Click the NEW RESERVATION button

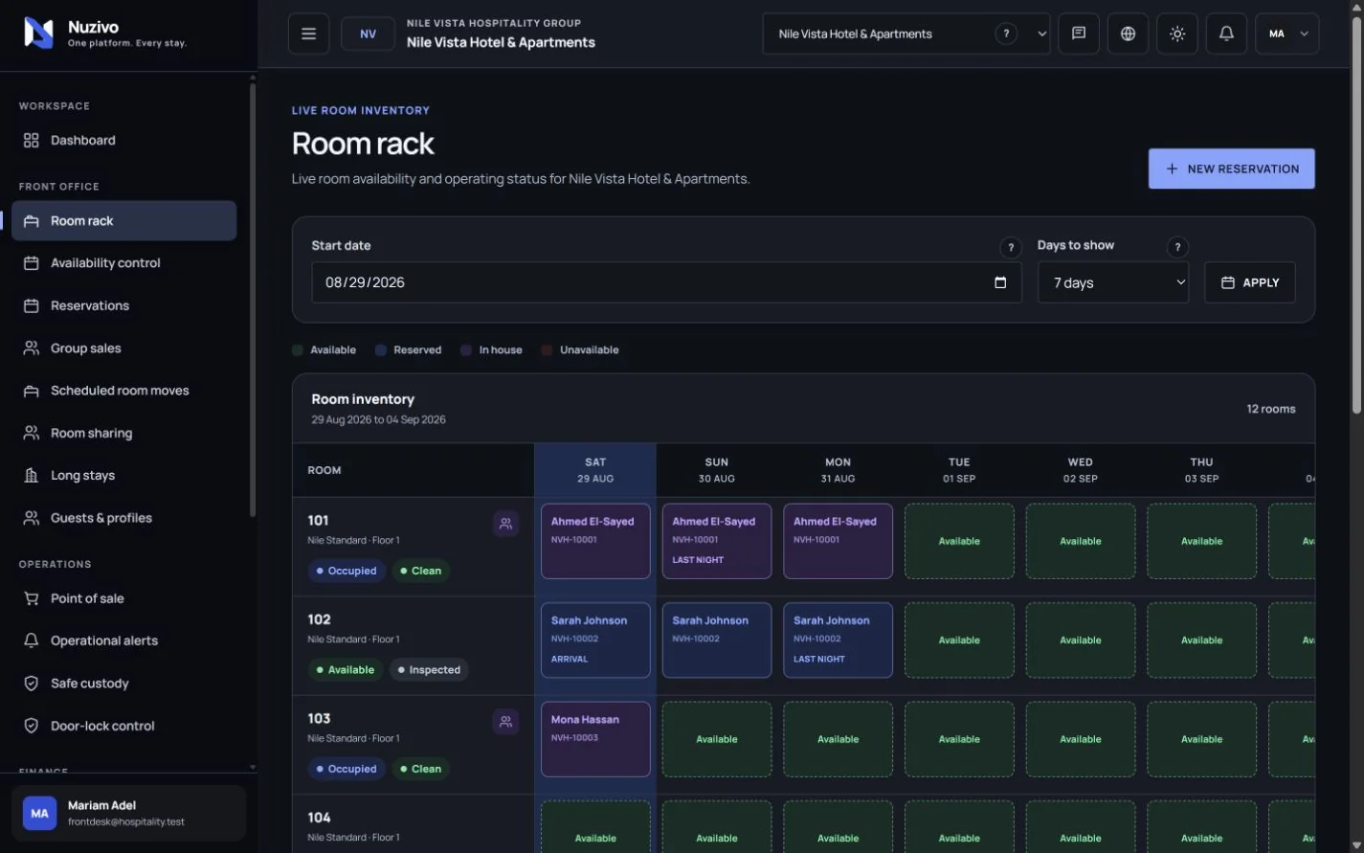pos(1231,168)
